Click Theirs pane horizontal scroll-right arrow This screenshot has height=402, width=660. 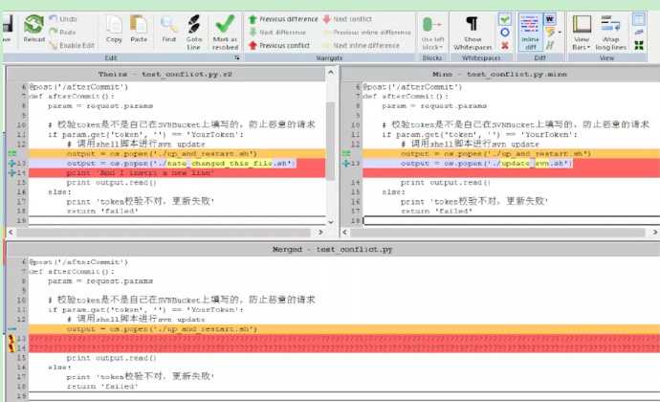click(x=320, y=233)
